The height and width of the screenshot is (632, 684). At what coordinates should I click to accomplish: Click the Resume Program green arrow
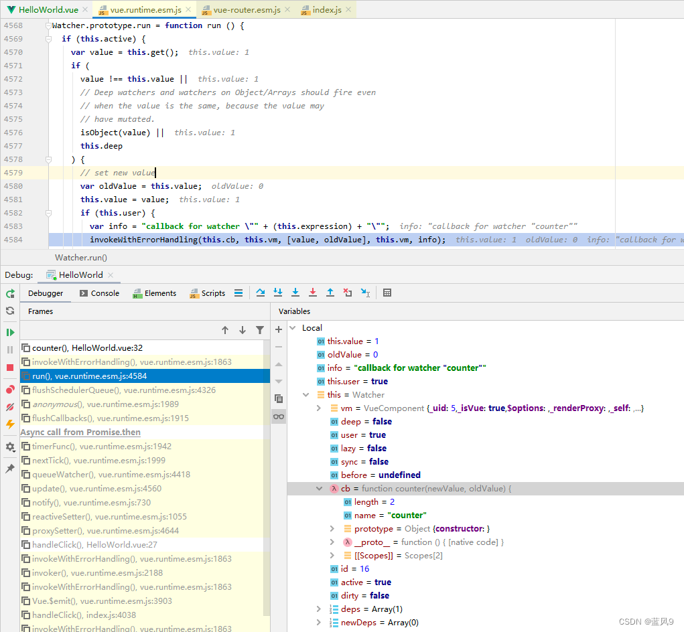(10, 333)
